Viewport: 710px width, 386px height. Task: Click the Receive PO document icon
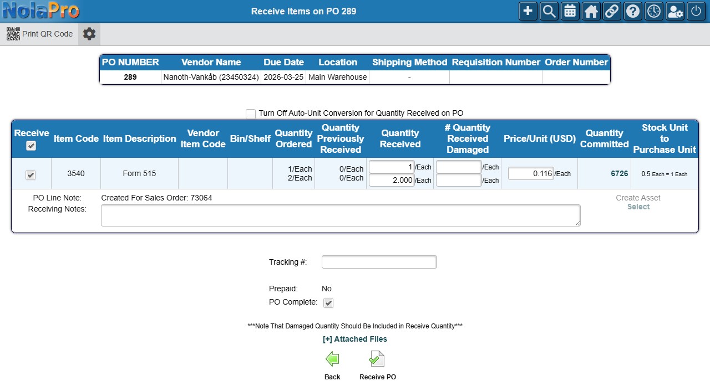point(377,359)
